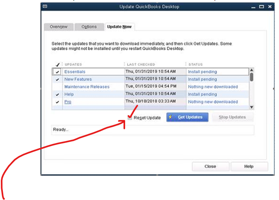Uncheck the New Features update checkbox

(x=57, y=80)
